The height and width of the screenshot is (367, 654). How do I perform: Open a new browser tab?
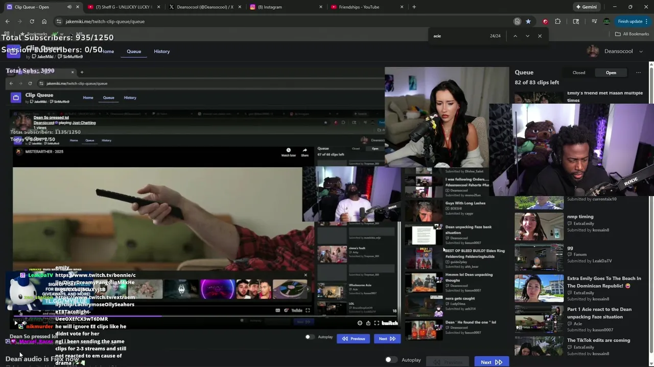pyautogui.click(x=414, y=7)
